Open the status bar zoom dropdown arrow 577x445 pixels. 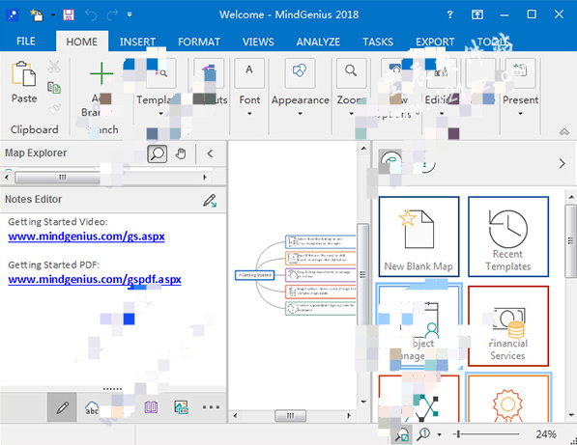tap(439, 434)
